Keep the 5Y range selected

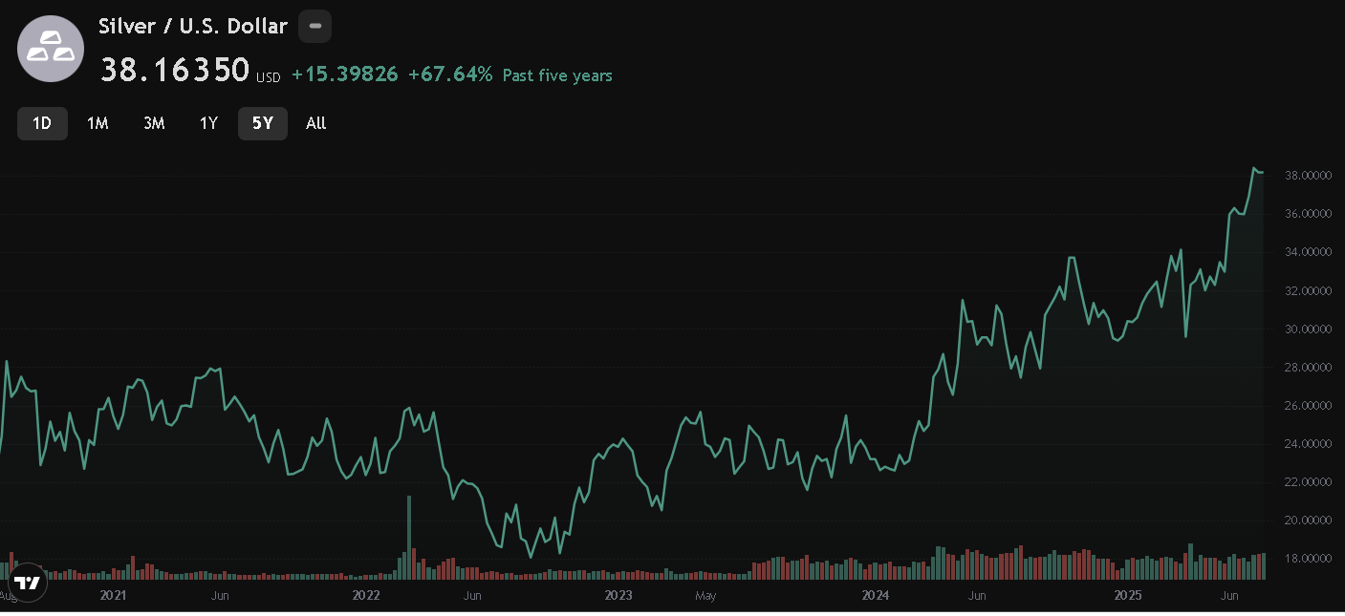(x=263, y=123)
